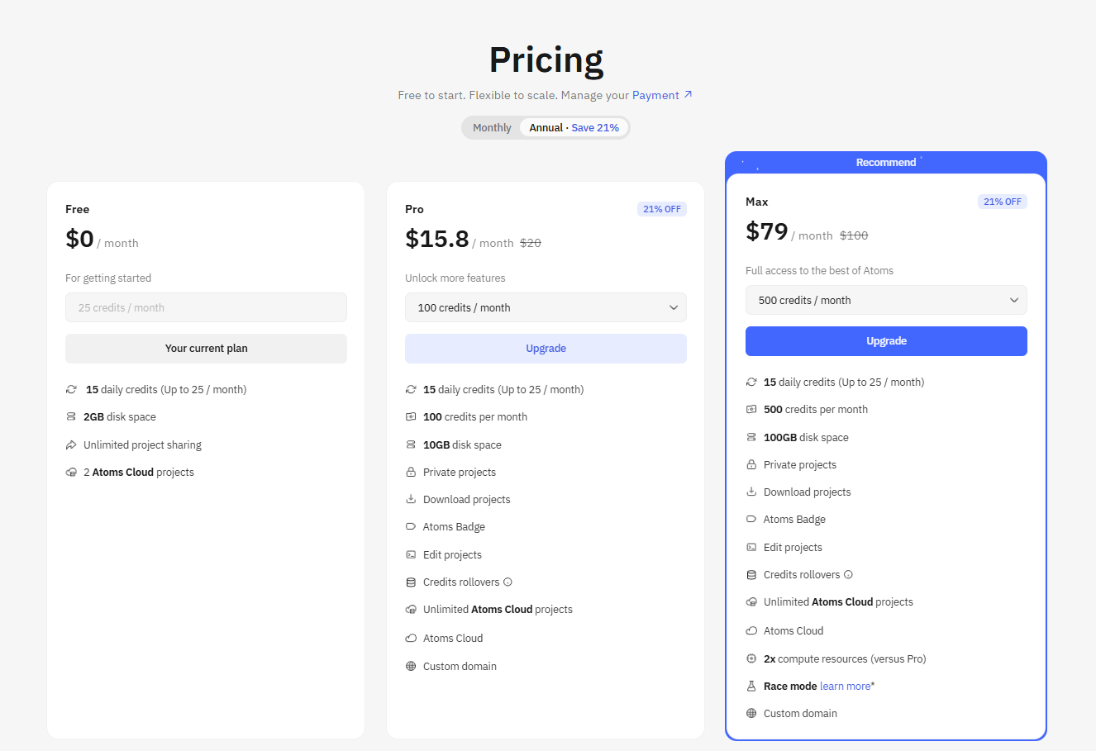This screenshot has width=1096, height=751.
Task: Select the Annual · Save 21% option
Action: click(x=574, y=127)
